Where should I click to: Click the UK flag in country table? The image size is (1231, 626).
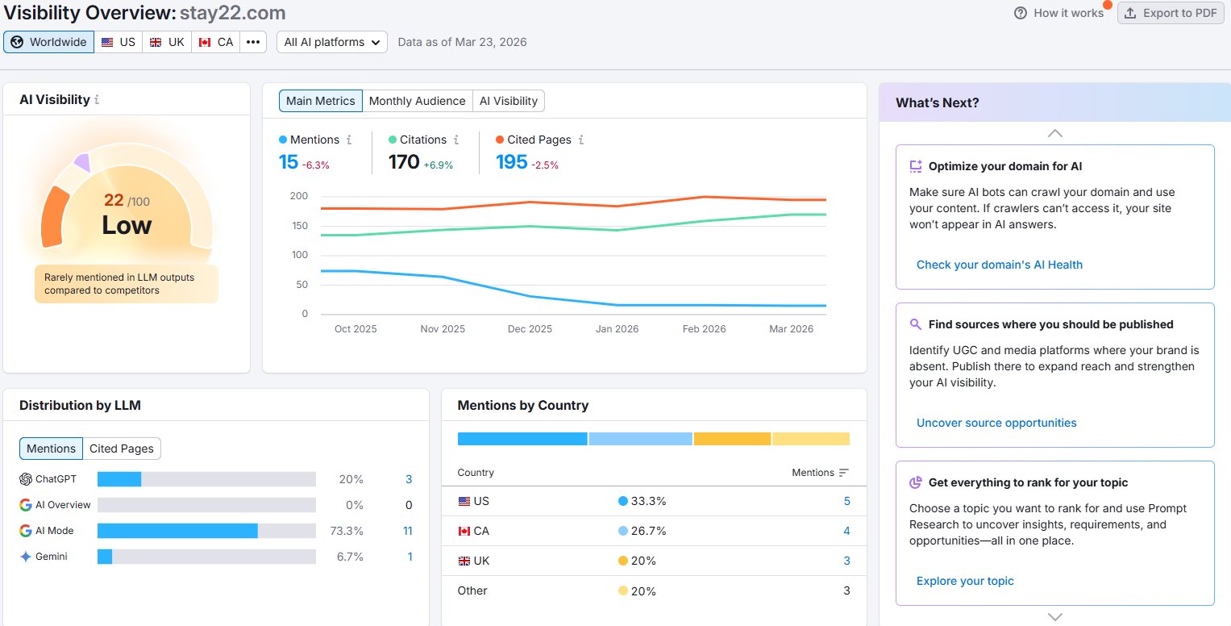coord(464,561)
